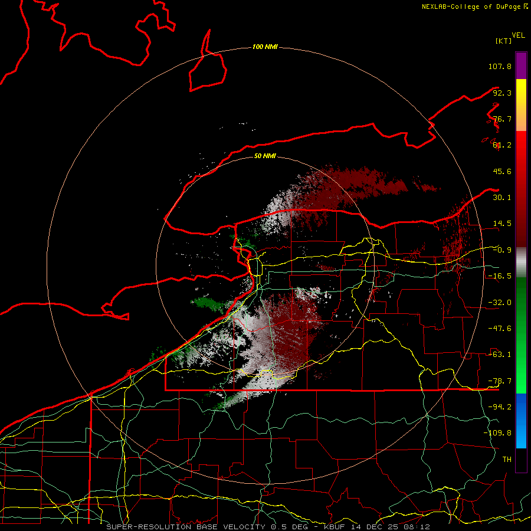This screenshot has height=531, width=531.
Task: Click the 76.7 velocity scale value
Action: pyautogui.click(x=502, y=119)
